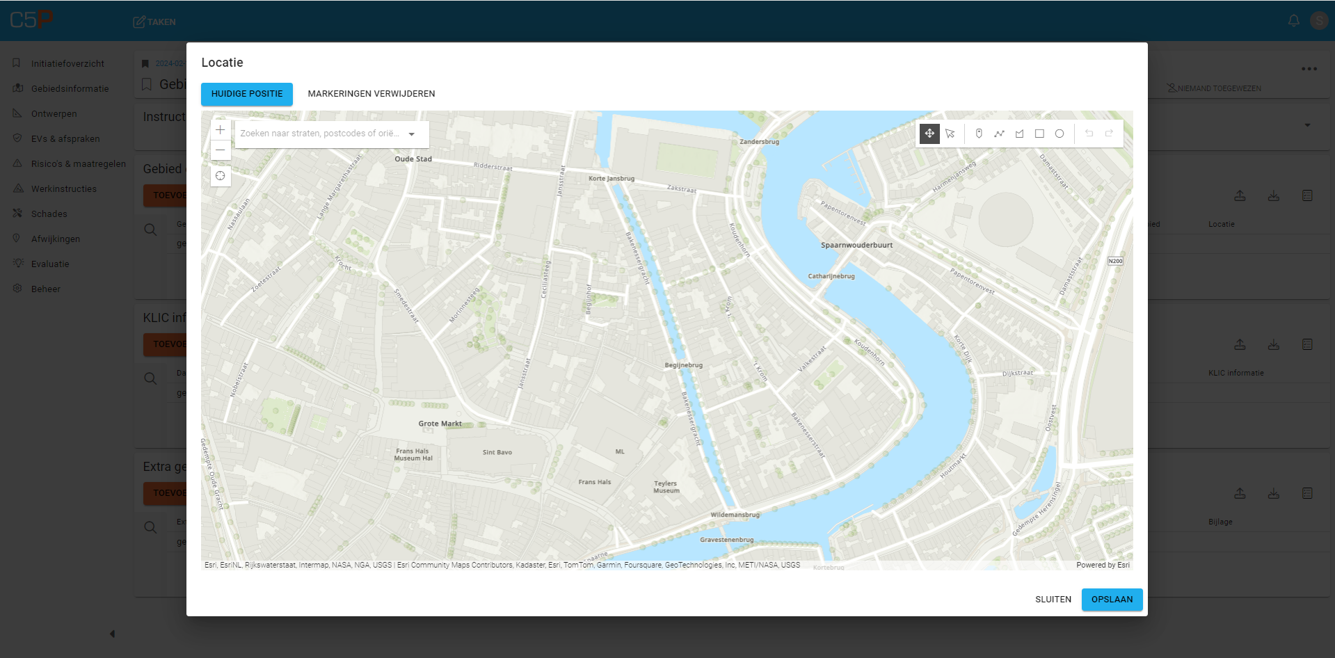Expand the map search source dropdown arrow
Image resolution: width=1335 pixels, height=658 pixels.
pos(412,134)
